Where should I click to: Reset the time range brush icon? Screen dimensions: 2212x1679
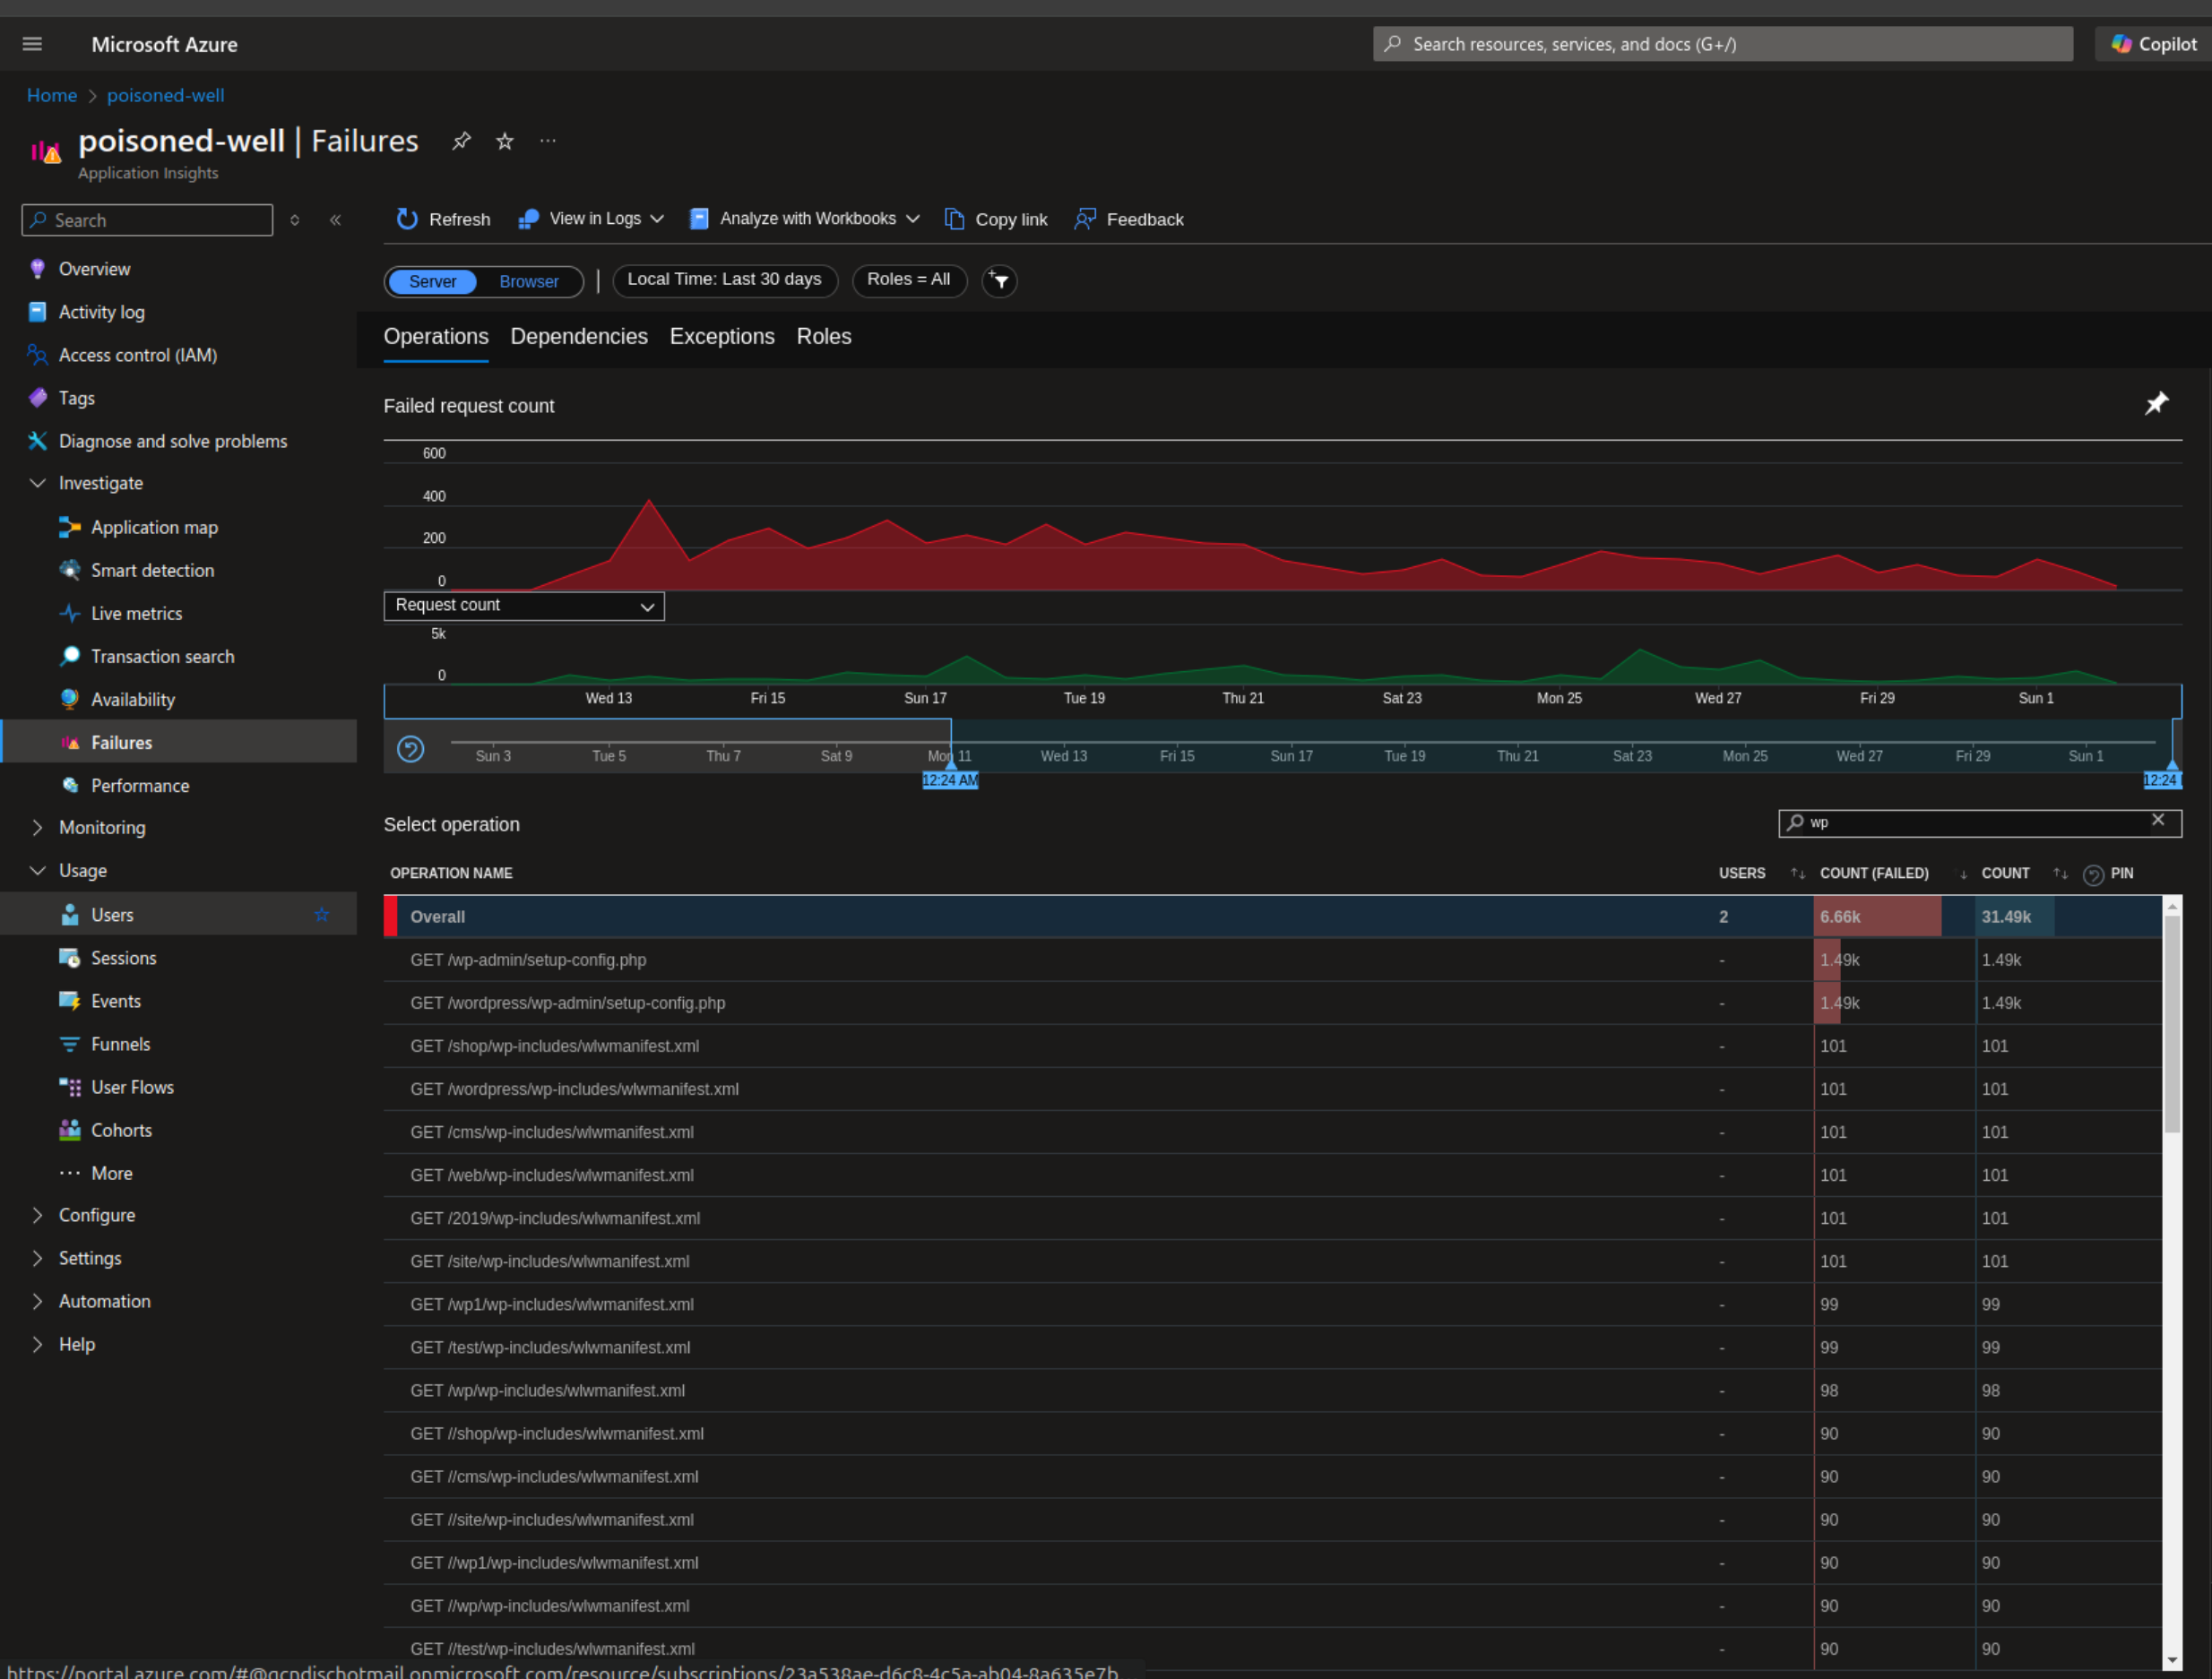pos(411,748)
